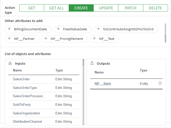
Task: Click the Outputs Type column header
Action: 143,70
